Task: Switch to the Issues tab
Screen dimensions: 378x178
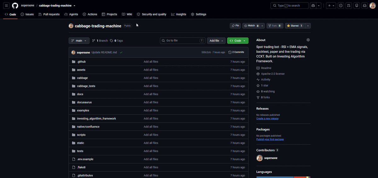Action: point(27,14)
